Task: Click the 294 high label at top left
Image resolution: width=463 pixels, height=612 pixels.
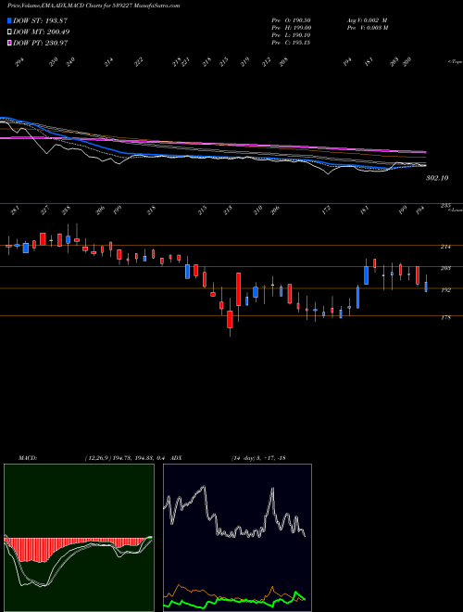Action: 19,62
